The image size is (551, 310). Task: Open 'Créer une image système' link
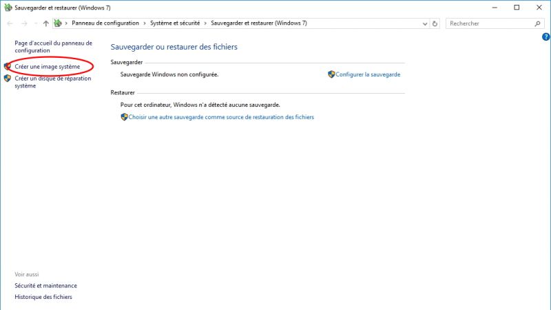pyautogui.click(x=47, y=67)
